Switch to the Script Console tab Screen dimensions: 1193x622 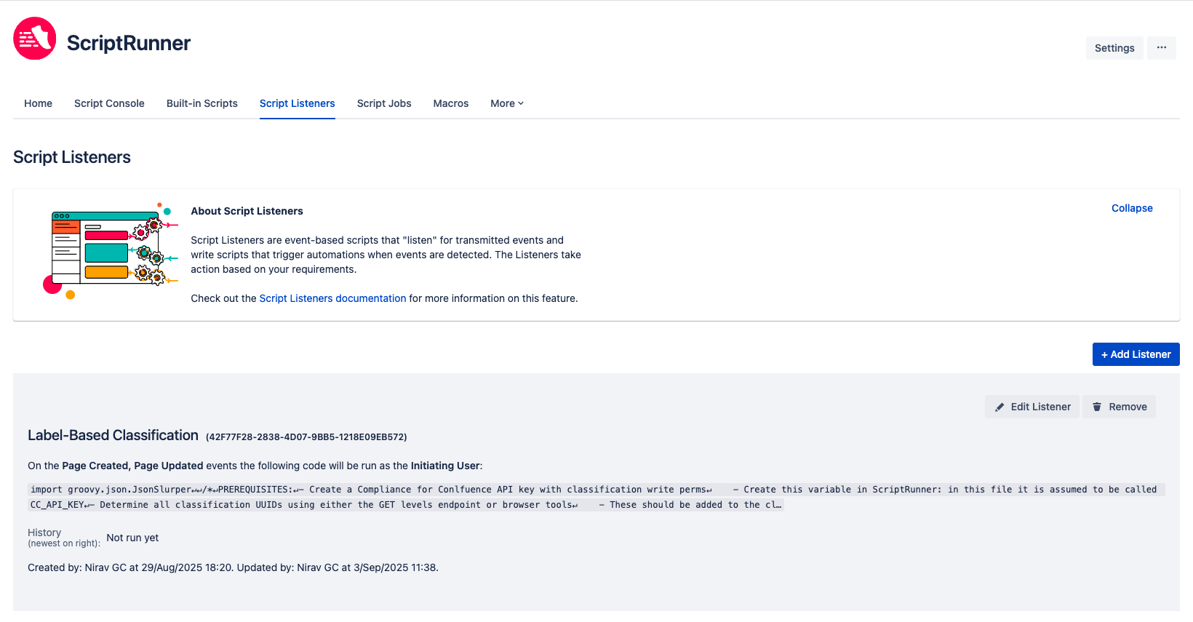pos(109,103)
